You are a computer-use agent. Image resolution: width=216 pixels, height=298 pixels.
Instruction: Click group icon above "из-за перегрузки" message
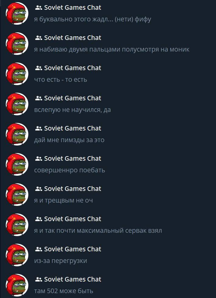tap(38, 249)
